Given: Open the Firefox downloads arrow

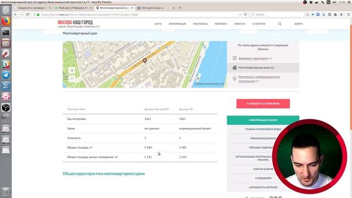Looking at the screenshot, I should pyautogui.click(x=324, y=14).
